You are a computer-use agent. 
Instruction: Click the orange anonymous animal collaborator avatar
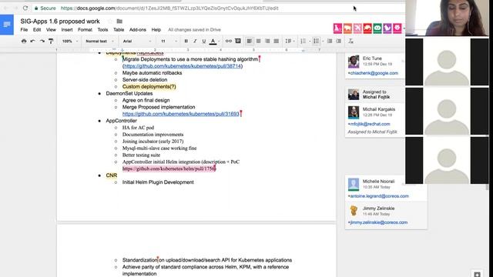(x=347, y=28)
